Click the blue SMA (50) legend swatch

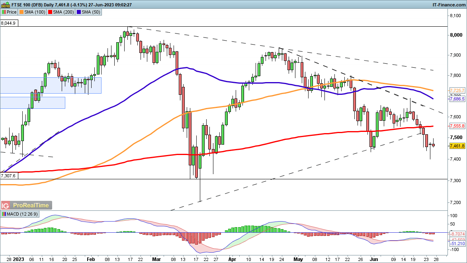[78, 12]
